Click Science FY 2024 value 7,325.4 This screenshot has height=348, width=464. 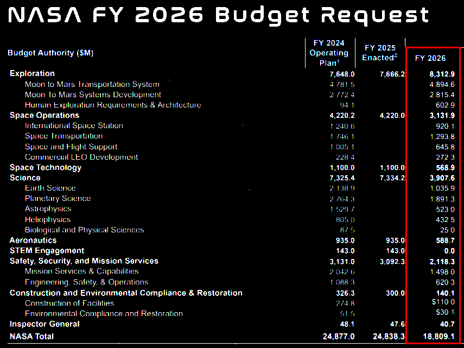342,178
